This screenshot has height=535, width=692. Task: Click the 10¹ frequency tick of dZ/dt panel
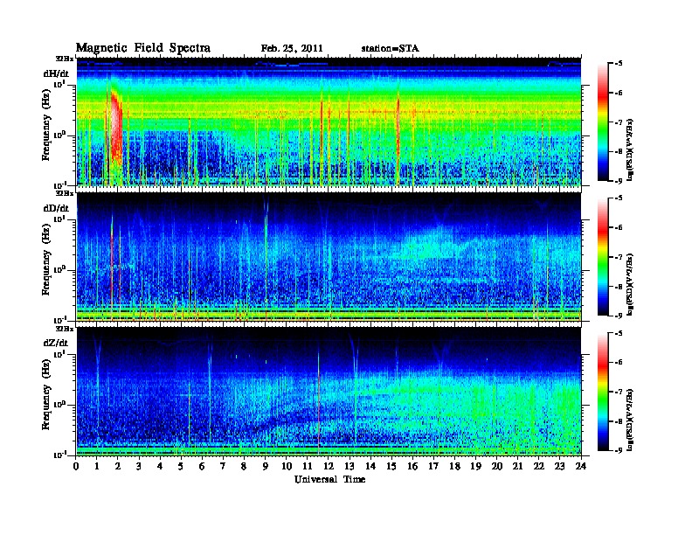pyautogui.click(x=59, y=354)
